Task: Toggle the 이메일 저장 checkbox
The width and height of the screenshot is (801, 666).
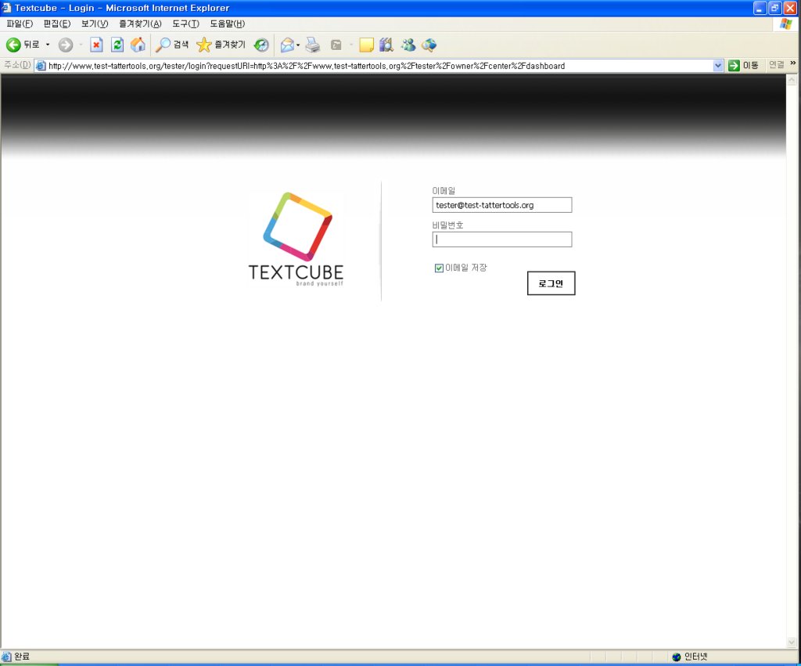Action: (439, 268)
